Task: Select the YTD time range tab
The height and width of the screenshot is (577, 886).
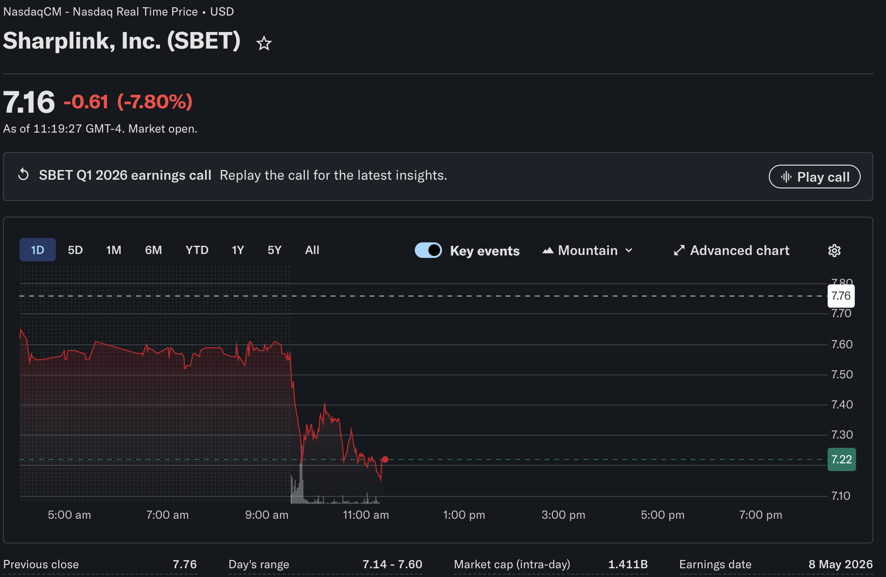Action: [x=197, y=250]
